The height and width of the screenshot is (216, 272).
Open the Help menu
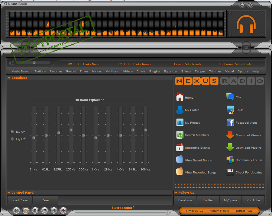[x=256, y=71]
